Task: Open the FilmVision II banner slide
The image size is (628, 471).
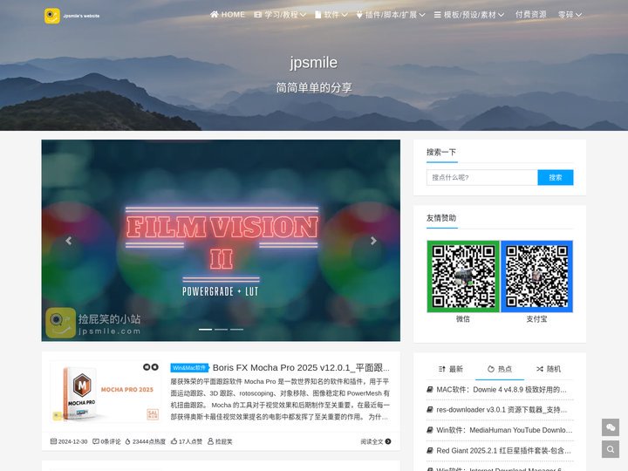Action: point(221,241)
